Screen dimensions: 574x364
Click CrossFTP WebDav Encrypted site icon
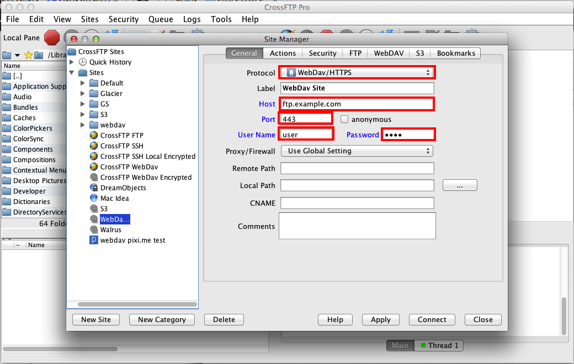click(94, 178)
